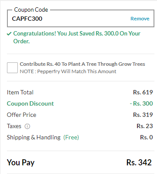The image size is (157, 174).
Task: Select the Rs. 342 final payable amount
Action: (139, 162)
